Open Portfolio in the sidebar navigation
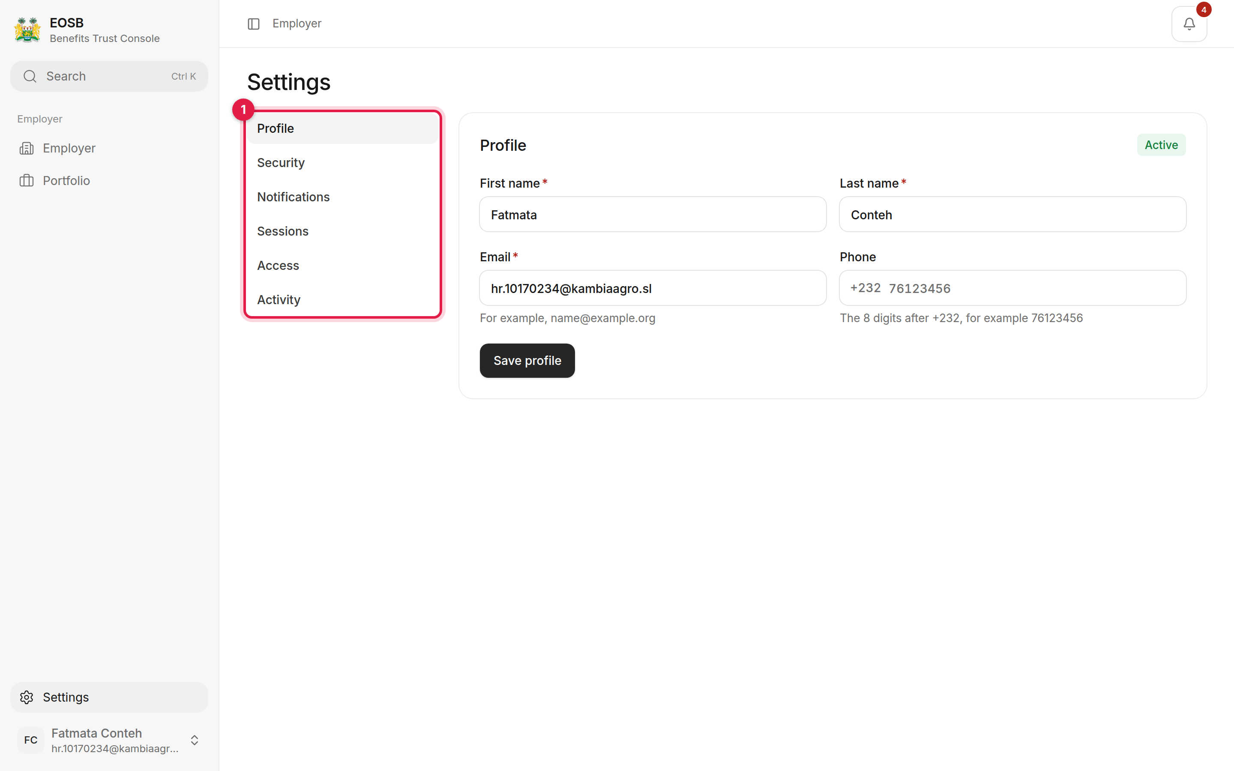The width and height of the screenshot is (1234, 771). click(x=109, y=180)
